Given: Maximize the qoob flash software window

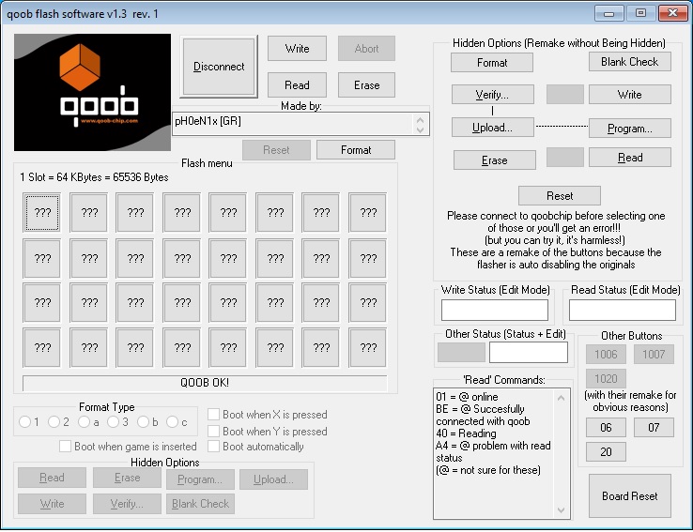Looking at the screenshot, I should tap(640, 13).
